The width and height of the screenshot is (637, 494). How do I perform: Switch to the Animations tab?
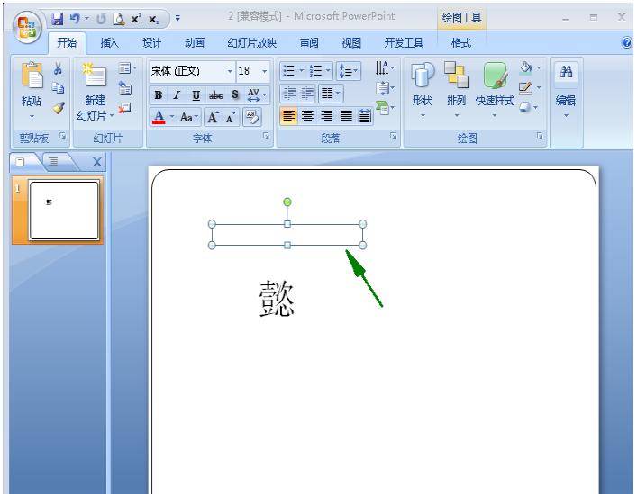[x=195, y=43]
